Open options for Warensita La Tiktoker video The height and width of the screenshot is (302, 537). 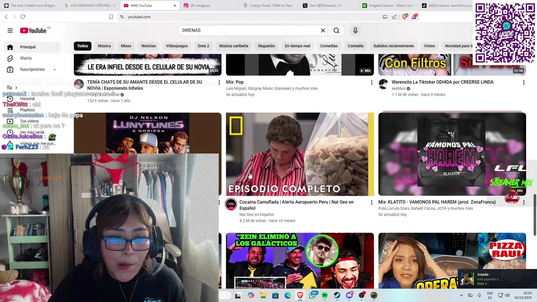click(x=524, y=83)
